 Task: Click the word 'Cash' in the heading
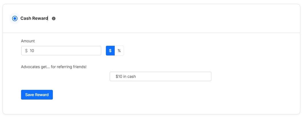click(26, 18)
